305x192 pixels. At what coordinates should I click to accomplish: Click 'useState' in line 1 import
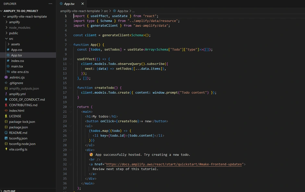[x=120, y=16]
